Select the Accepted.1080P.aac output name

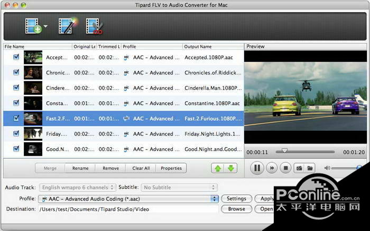209,57
